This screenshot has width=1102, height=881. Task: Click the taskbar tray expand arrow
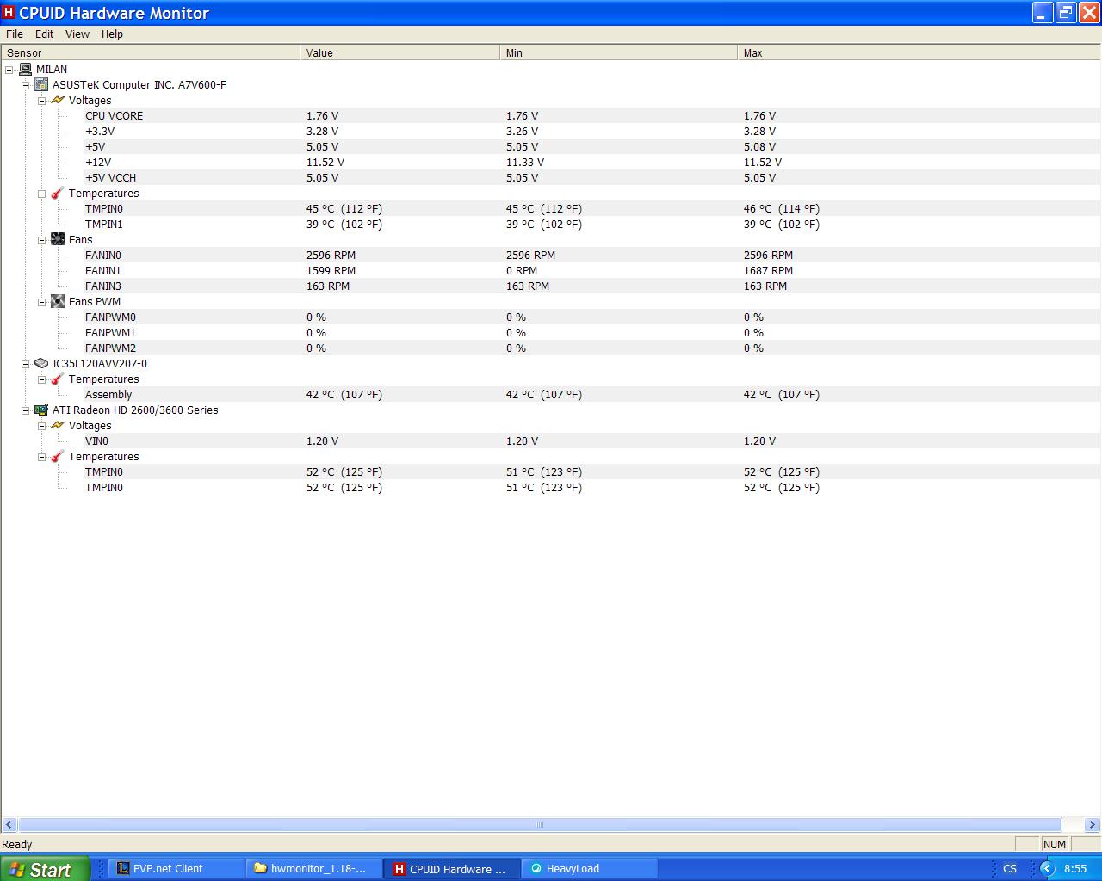tap(1047, 868)
